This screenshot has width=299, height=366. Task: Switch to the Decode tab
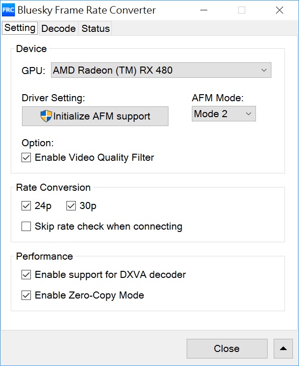coord(58,29)
